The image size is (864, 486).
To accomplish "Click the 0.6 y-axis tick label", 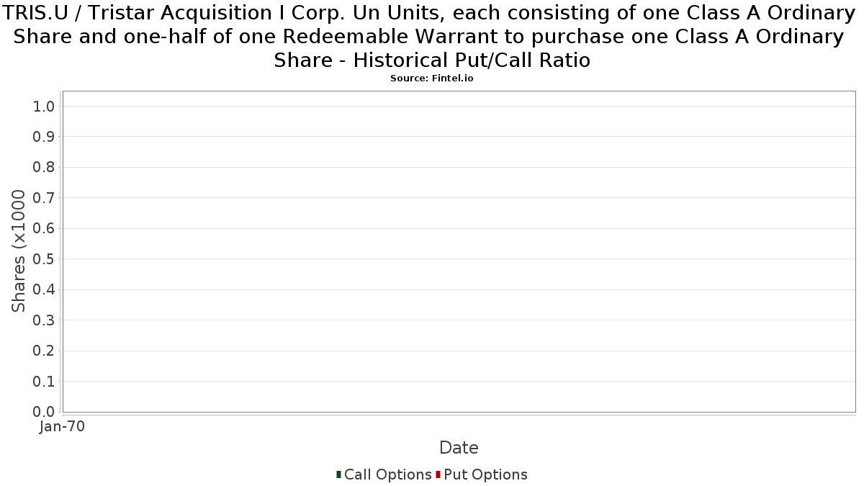I will [x=44, y=229].
